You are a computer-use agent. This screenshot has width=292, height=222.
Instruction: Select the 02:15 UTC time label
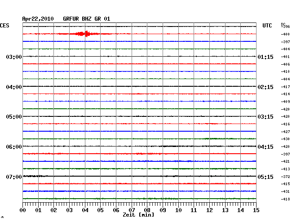tap(265, 87)
